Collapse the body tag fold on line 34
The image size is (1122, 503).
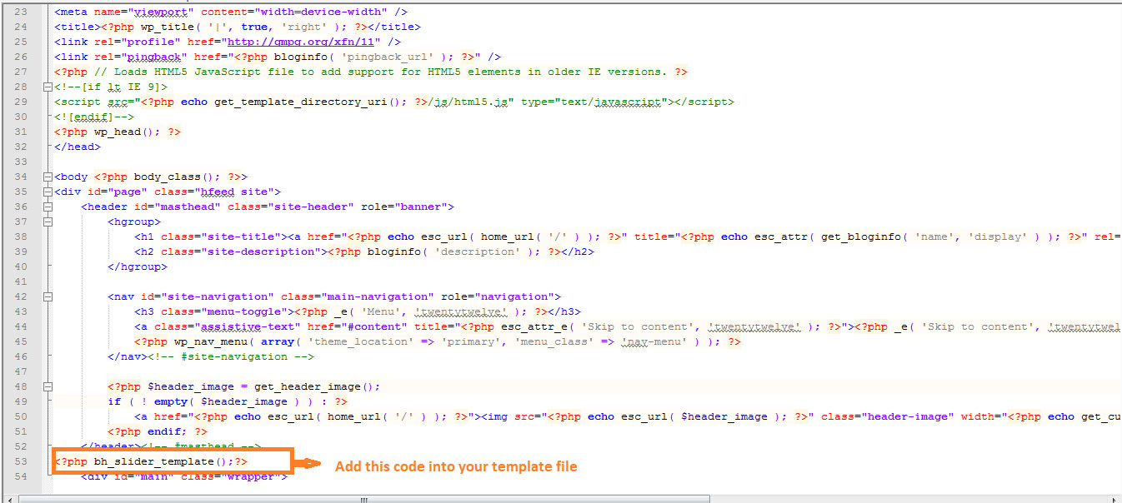point(47,177)
